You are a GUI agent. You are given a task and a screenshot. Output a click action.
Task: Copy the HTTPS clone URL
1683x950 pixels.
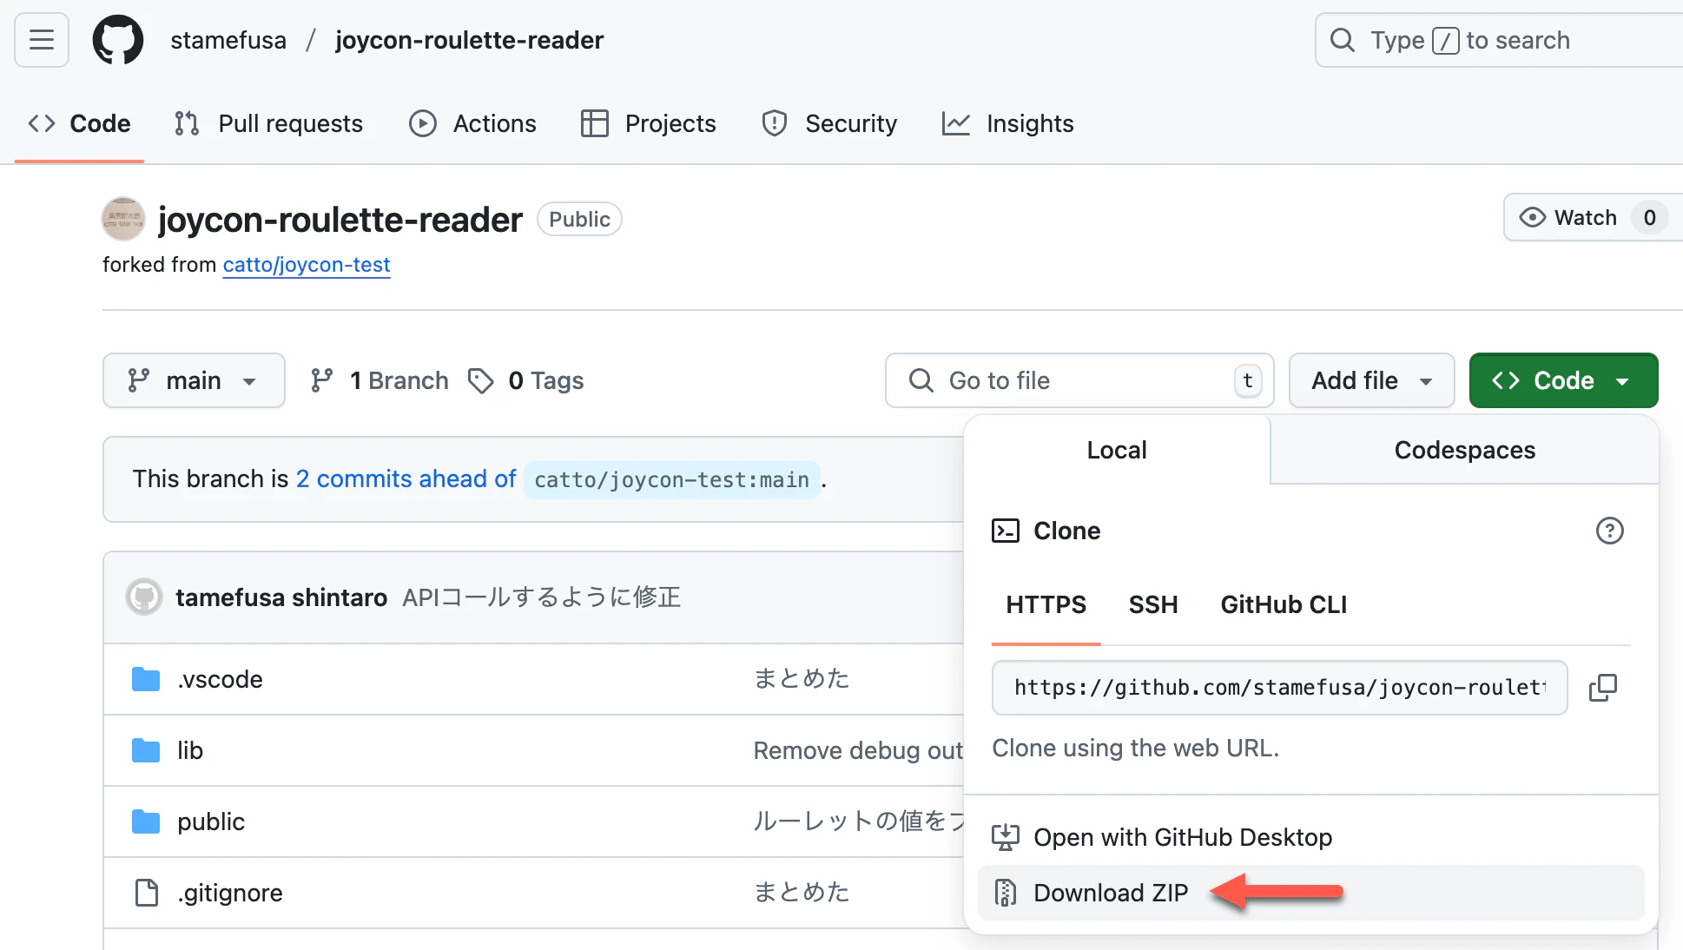point(1602,688)
